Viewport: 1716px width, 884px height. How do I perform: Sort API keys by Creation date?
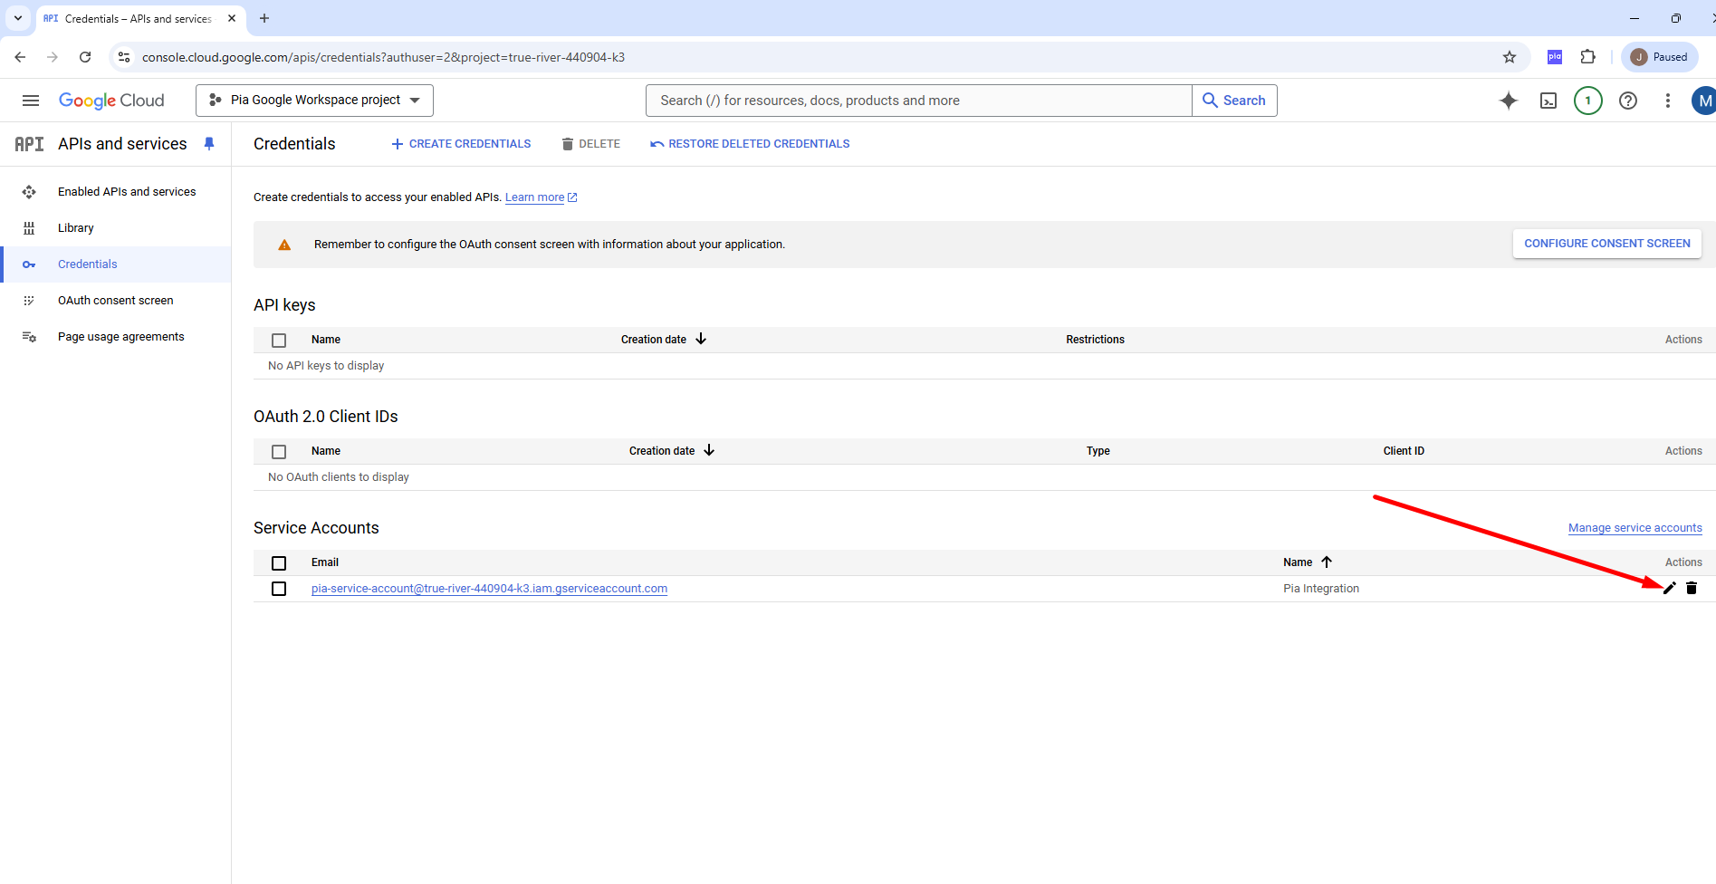tap(663, 340)
